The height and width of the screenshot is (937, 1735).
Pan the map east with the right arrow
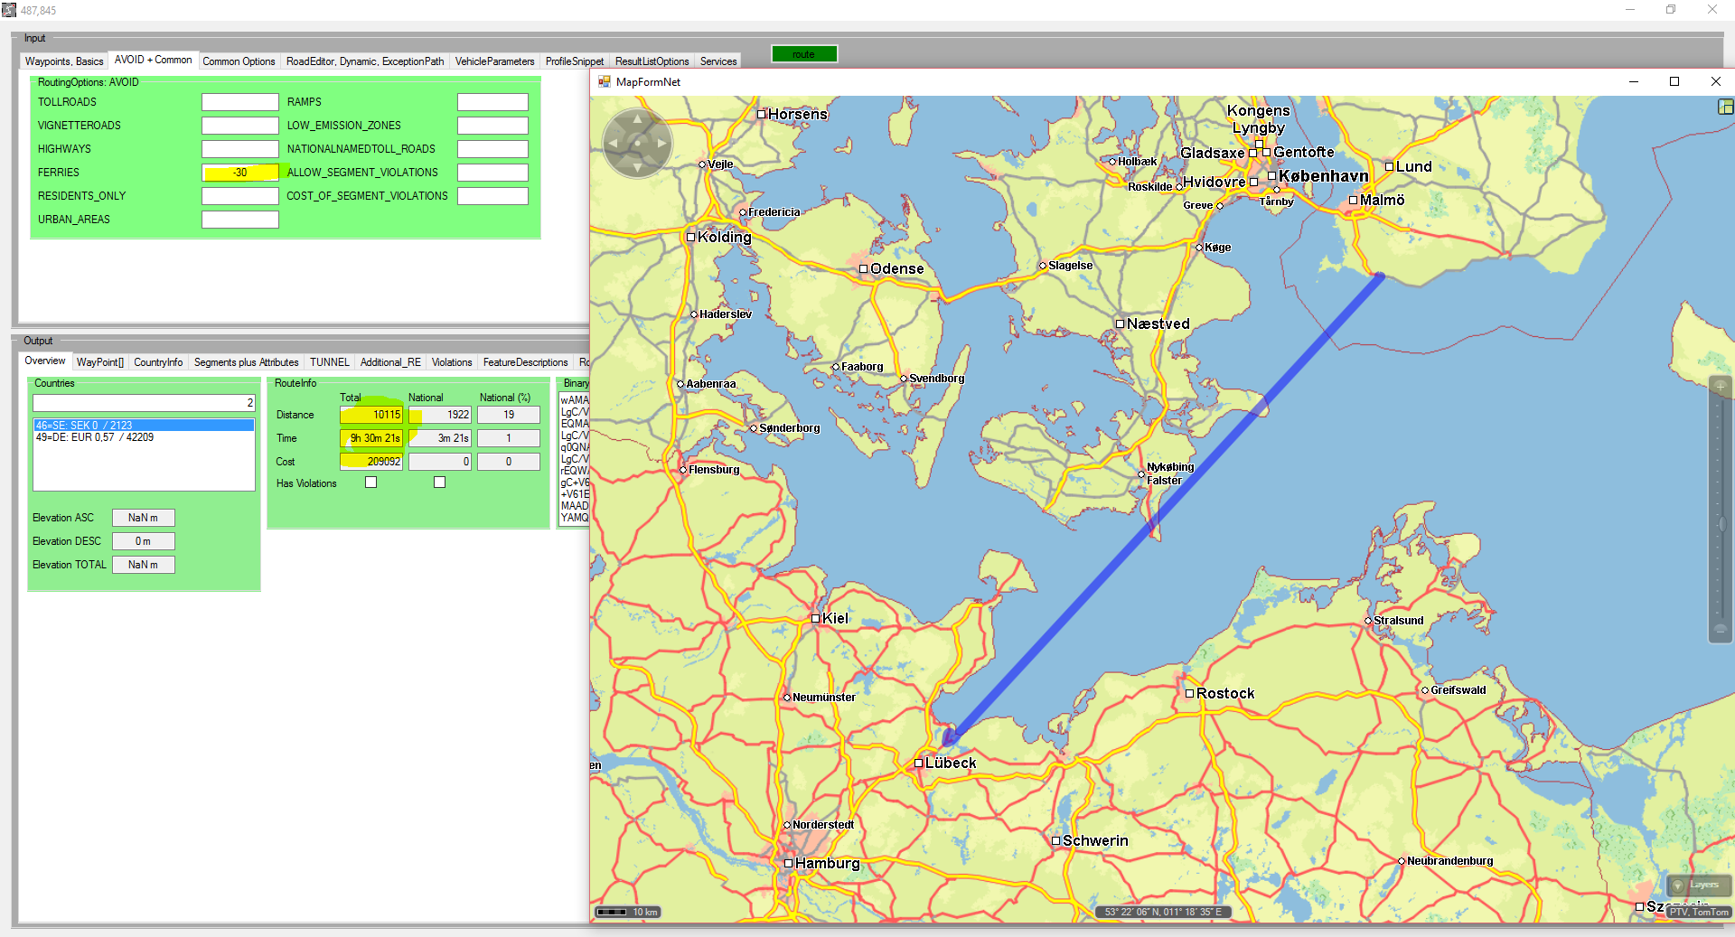tap(661, 143)
